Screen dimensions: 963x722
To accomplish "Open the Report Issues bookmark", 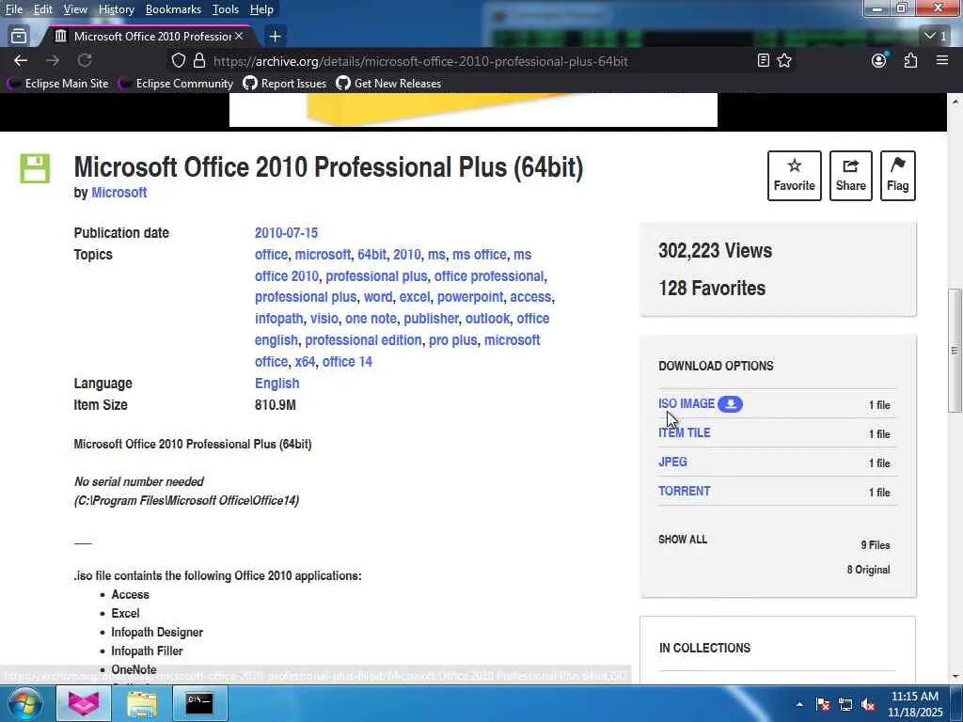I will pos(285,84).
